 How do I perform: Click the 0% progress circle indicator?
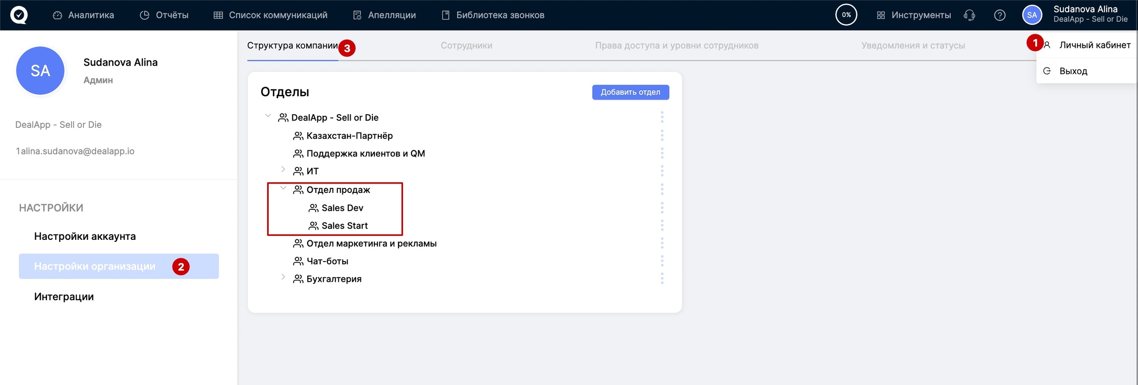846,15
